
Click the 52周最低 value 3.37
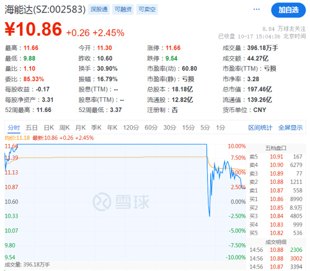[x=116, y=110]
